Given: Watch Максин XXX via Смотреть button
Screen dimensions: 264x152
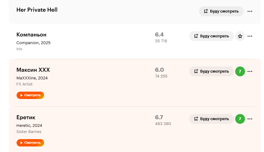Looking at the screenshot, I should pyautogui.click(x=30, y=95).
